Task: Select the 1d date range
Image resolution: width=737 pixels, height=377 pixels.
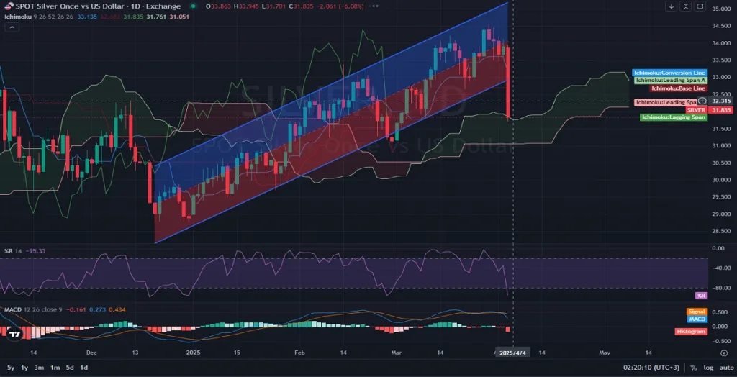Action: (x=84, y=368)
